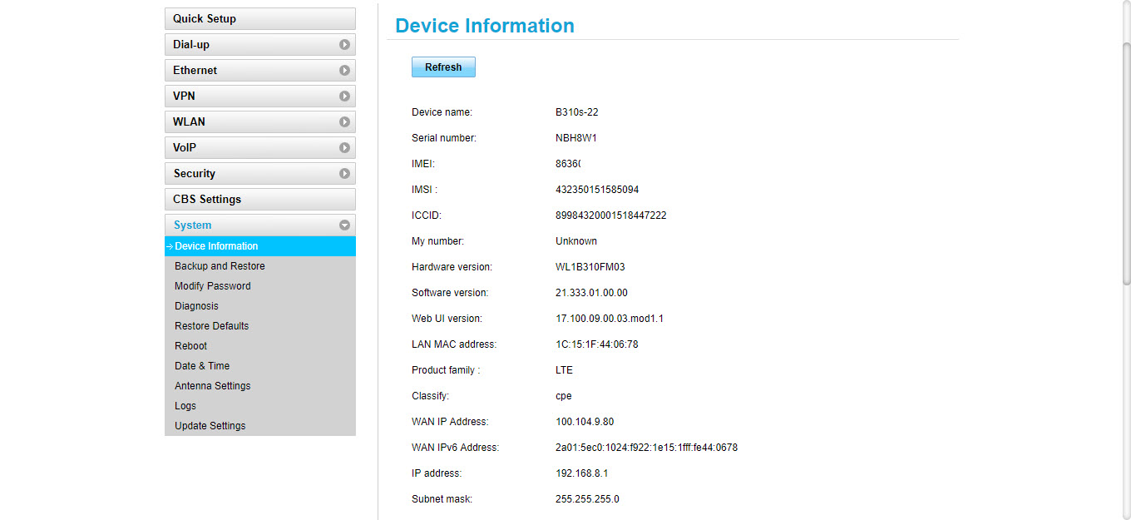Open Quick Setup menu

coord(259,19)
